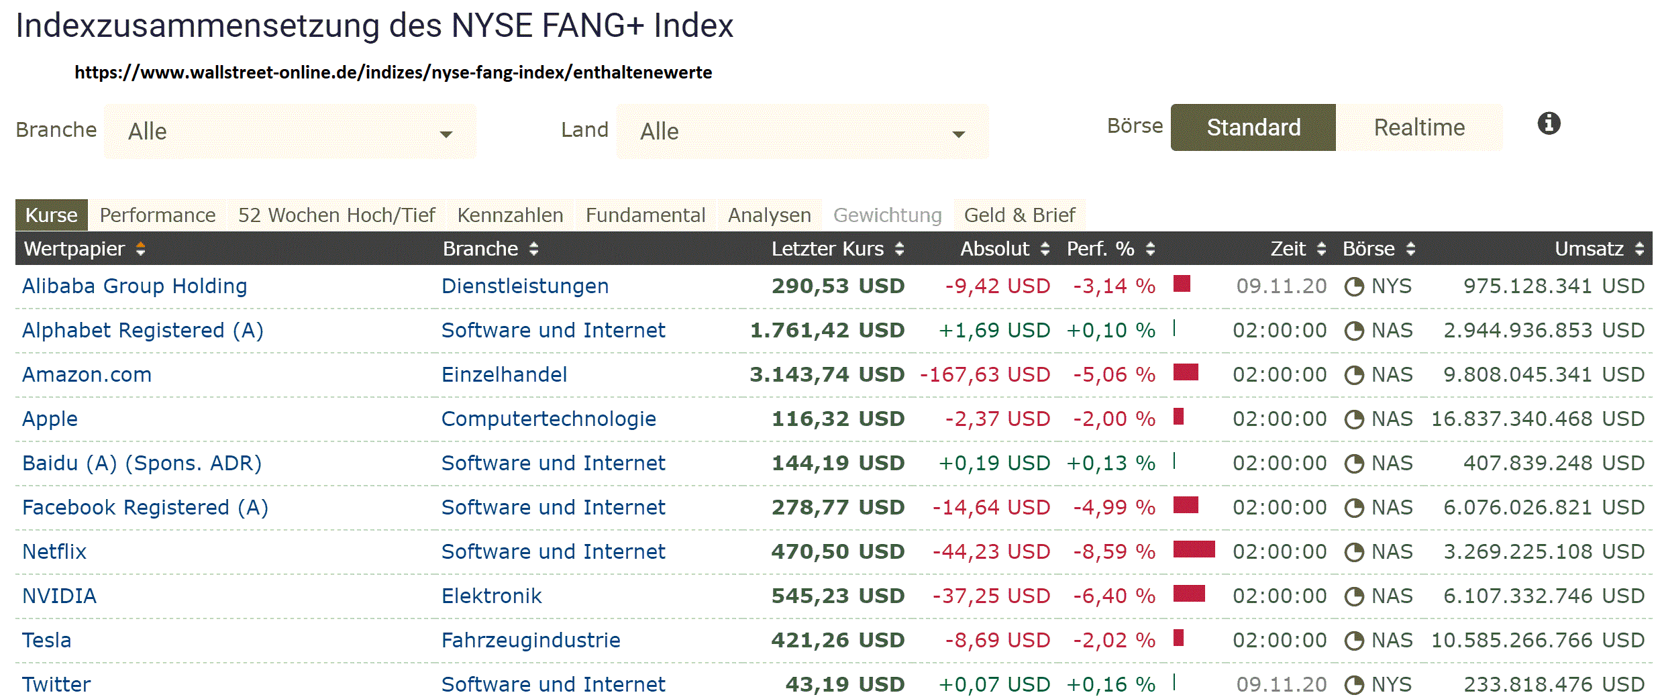
Task: Switch Börse to Realtime mode
Action: (1418, 127)
